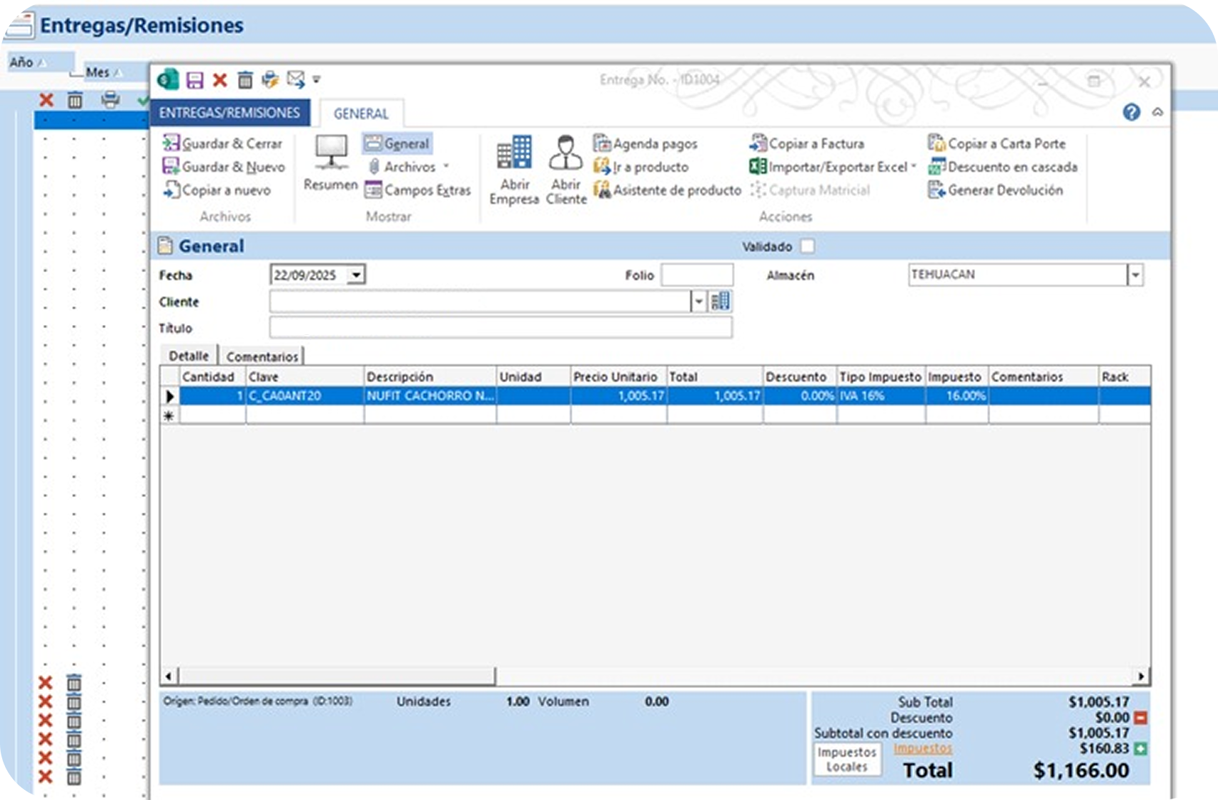Select the ENTREGAS/REMISIONES ribbon tab
The image size is (1218, 800).
pyautogui.click(x=229, y=113)
